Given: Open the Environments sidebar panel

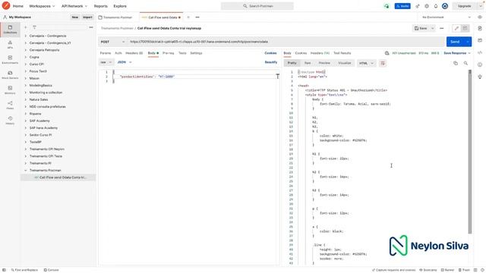Looking at the screenshot, I should click(10, 60).
